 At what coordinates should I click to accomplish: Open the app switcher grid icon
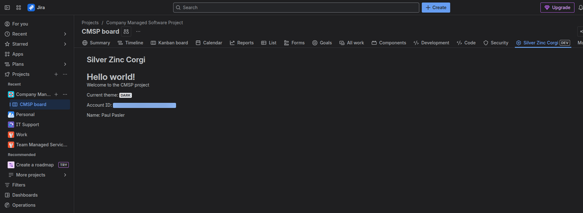point(19,8)
